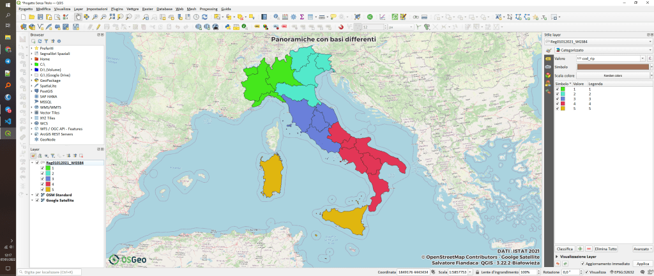Select the Pan Map hand tool
This screenshot has height=276, width=654.
[x=79, y=17]
